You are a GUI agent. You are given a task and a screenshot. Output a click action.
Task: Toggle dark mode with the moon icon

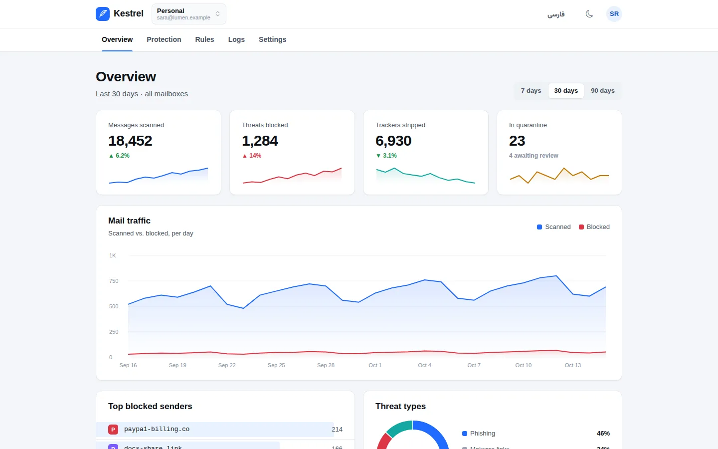(589, 14)
